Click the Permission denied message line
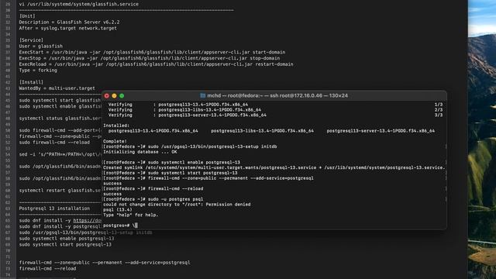496x279 pixels. point(177,205)
